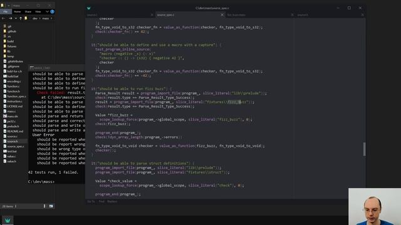
Task: Switch to the source.c editor tab
Action: tap(92, 15)
